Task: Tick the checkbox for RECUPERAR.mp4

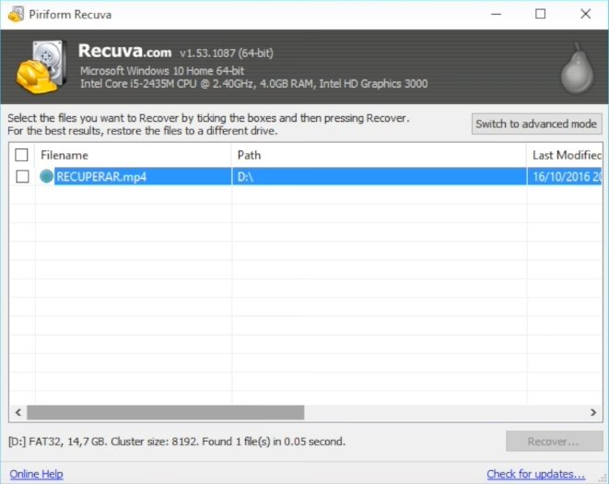Action: [22, 176]
